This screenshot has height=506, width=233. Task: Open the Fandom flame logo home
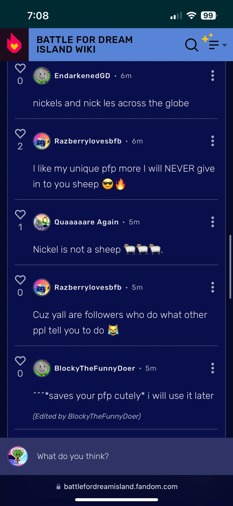click(x=14, y=45)
